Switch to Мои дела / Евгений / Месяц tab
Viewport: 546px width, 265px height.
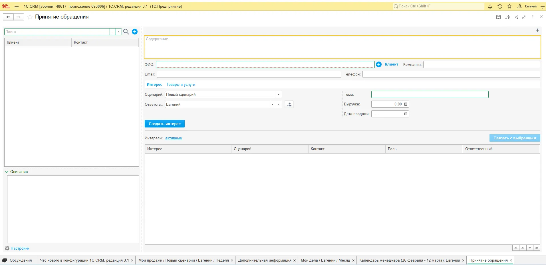pos(325,260)
